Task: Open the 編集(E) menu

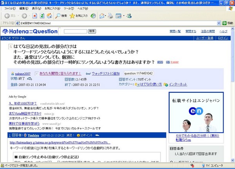Action: pyautogui.click(x=23, y=9)
